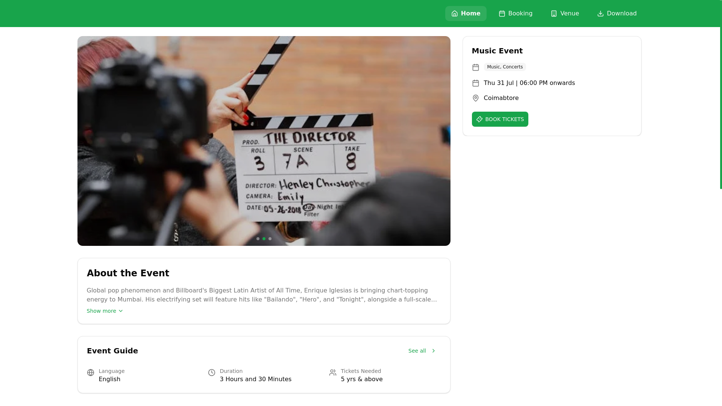The width and height of the screenshot is (722, 406).
Task: Expand description with Show more
Action: [x=105, y=311]
